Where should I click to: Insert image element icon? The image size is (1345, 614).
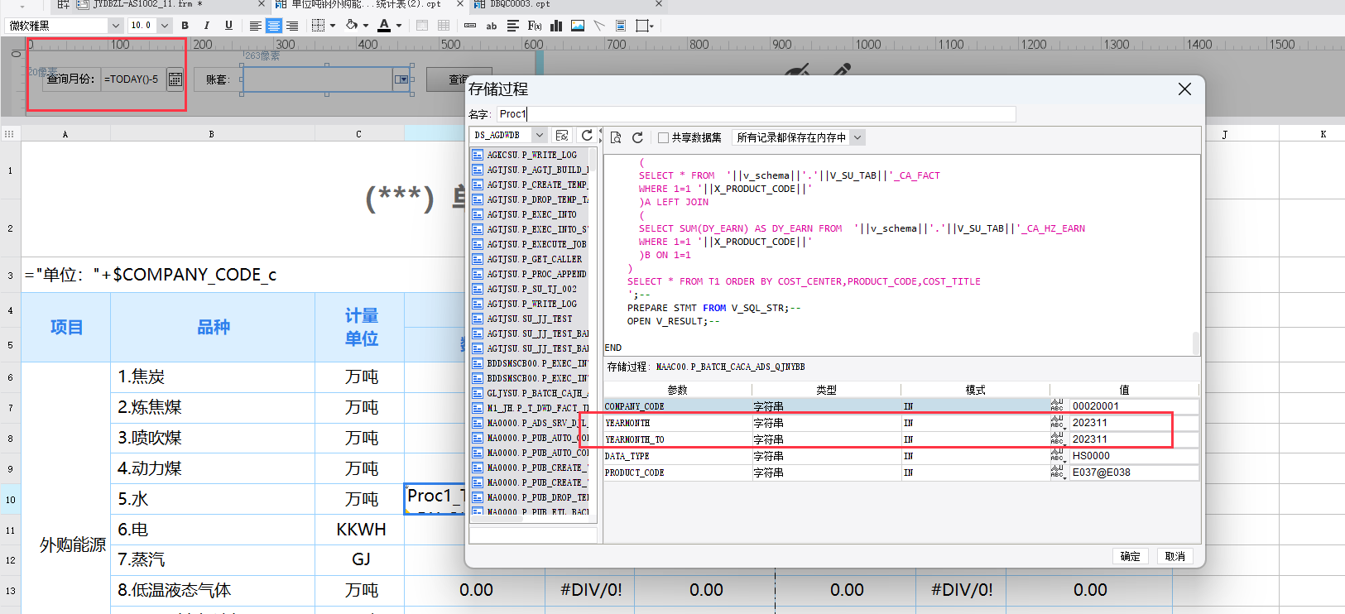(x=578, y=26)
